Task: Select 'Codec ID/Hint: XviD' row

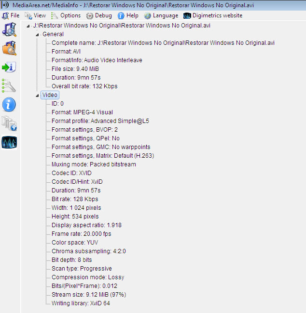Action: tap(77, 182)
